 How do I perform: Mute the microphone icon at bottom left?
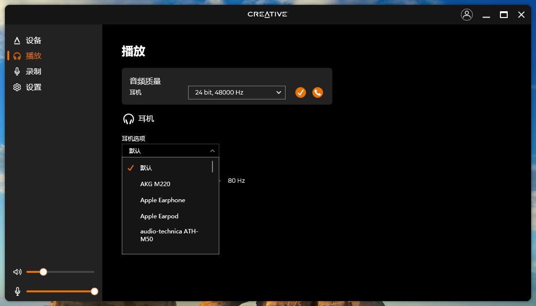pyautogui.click(x=18, y=291)
